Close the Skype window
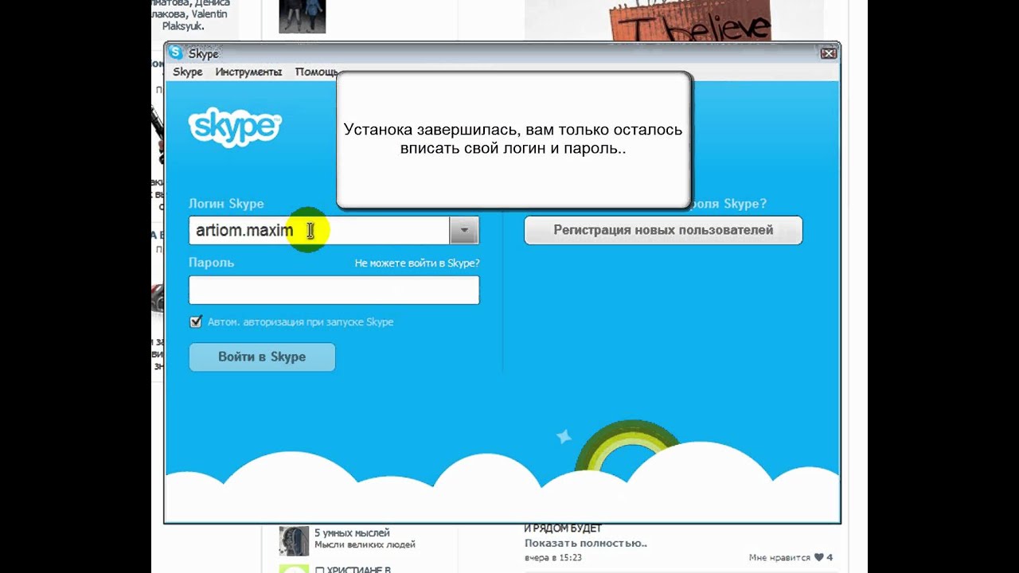This screenshot has height=573, width=1019. click(x=828, y=53)
